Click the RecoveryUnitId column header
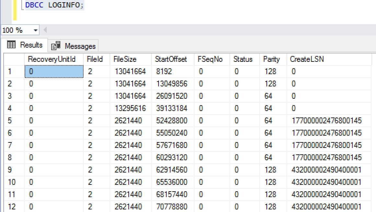The height and width of the screenshot is (212, 376). pos(52,59)
